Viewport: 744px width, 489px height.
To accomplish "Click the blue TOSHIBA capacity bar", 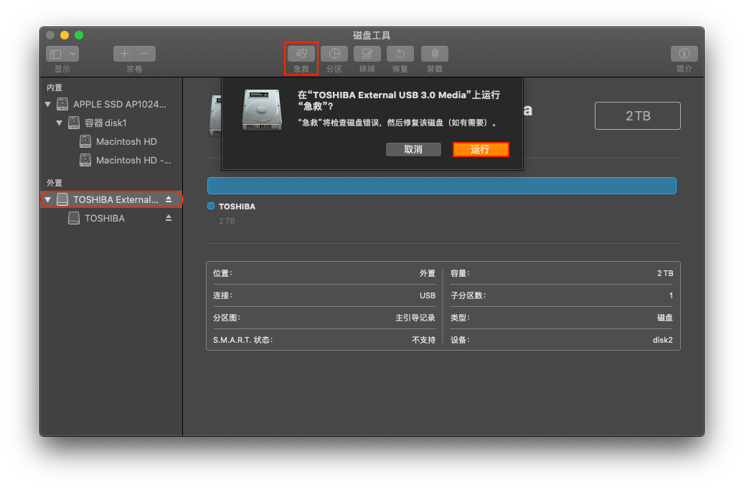I will click(x=441, y=186).
